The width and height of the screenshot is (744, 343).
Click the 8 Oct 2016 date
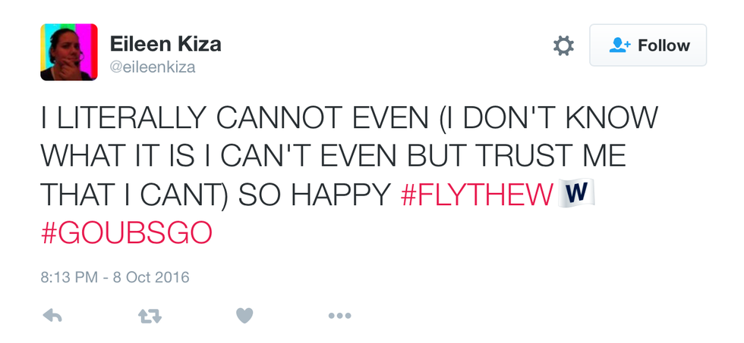(x=152, y=277)
